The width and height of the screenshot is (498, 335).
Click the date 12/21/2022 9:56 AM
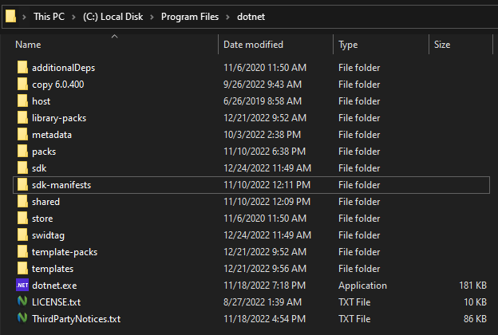[265, 269]
